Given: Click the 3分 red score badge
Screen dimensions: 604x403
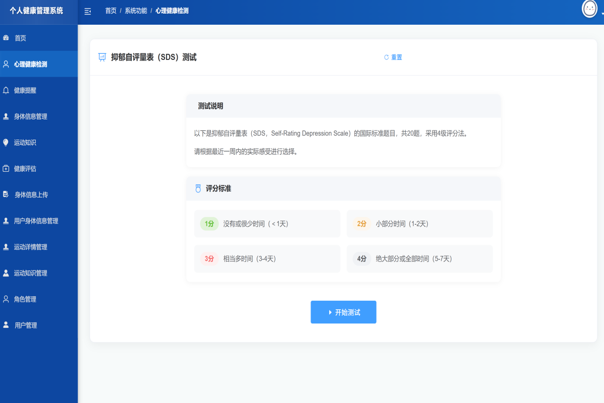Looking at the screenshot, I should point(209,258).
